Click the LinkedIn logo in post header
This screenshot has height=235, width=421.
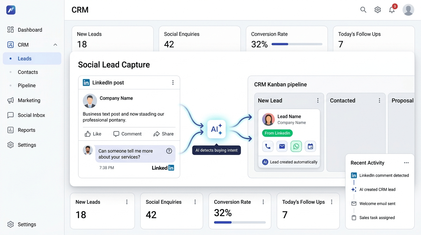(86, 83)
